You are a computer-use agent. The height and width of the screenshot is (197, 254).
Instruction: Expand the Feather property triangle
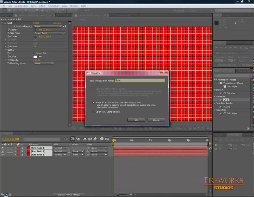point(5,50)
